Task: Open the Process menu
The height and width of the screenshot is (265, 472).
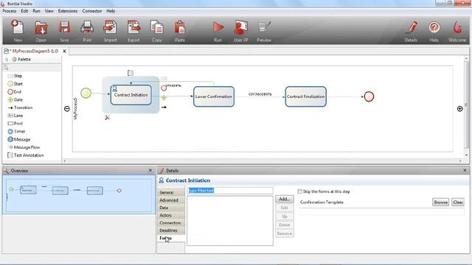Action: coord(10,11)
